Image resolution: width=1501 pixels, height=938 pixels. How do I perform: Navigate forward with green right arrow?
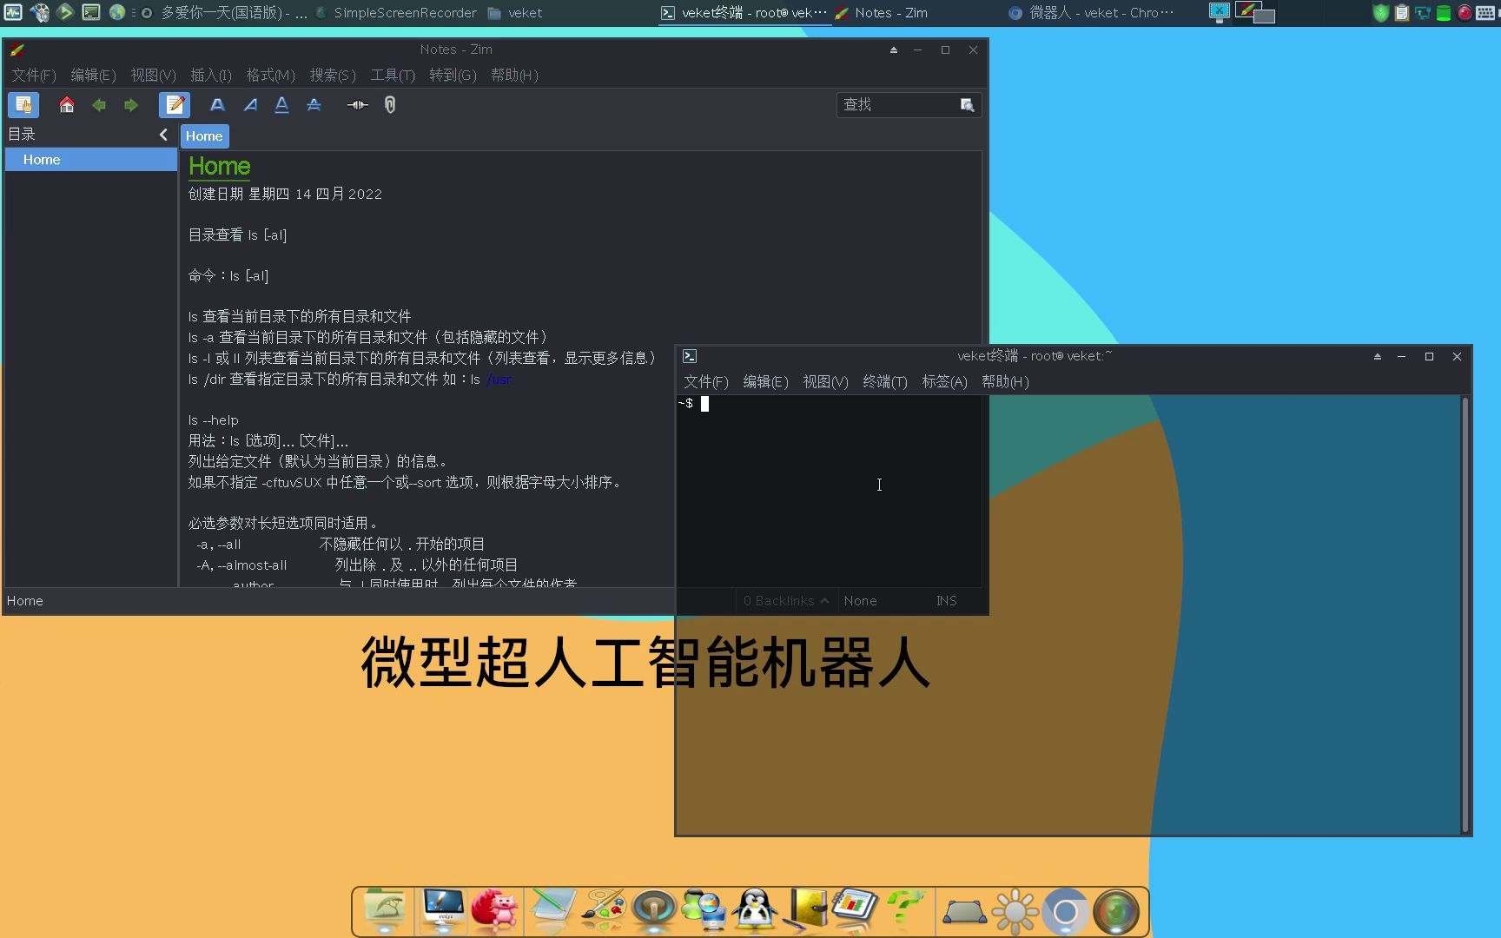coord(131,105)
